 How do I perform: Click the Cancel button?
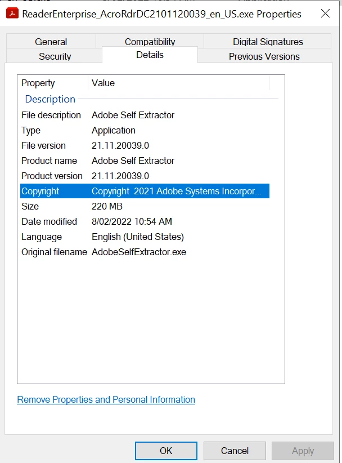click(x=235, y=451)
